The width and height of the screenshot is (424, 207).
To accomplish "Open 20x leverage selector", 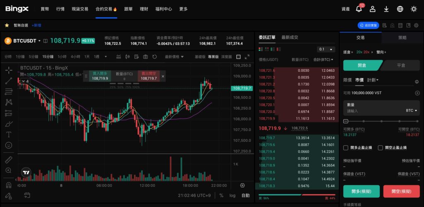I will pos(364,52).
